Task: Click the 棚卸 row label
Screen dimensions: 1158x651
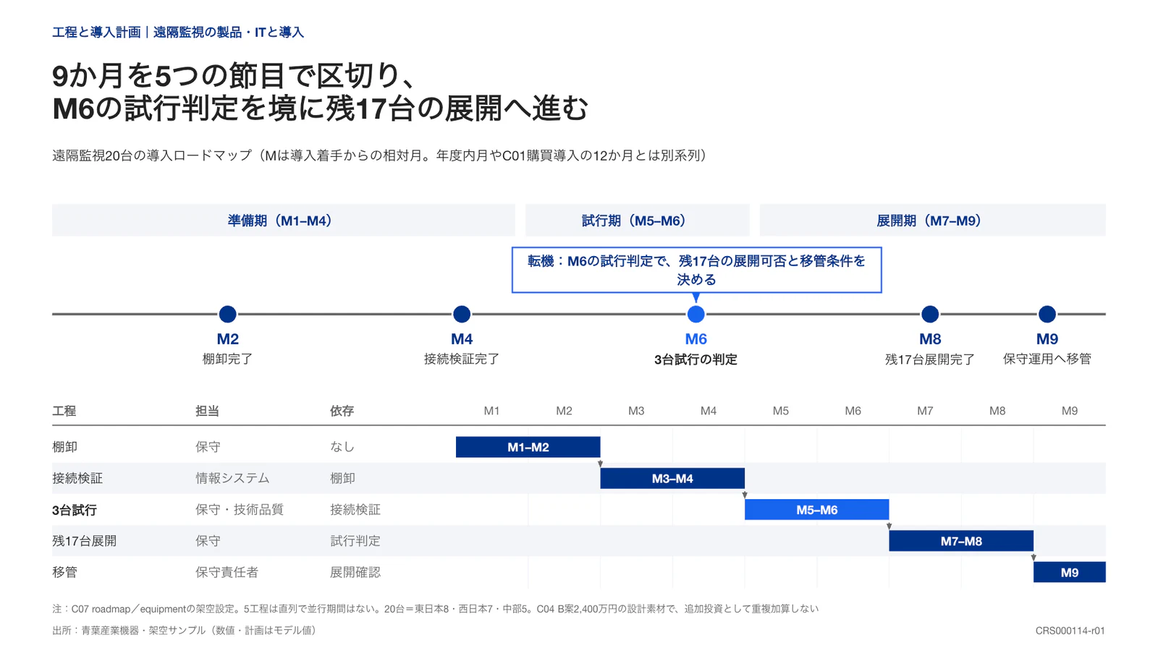Action: (x=64, y=447)
